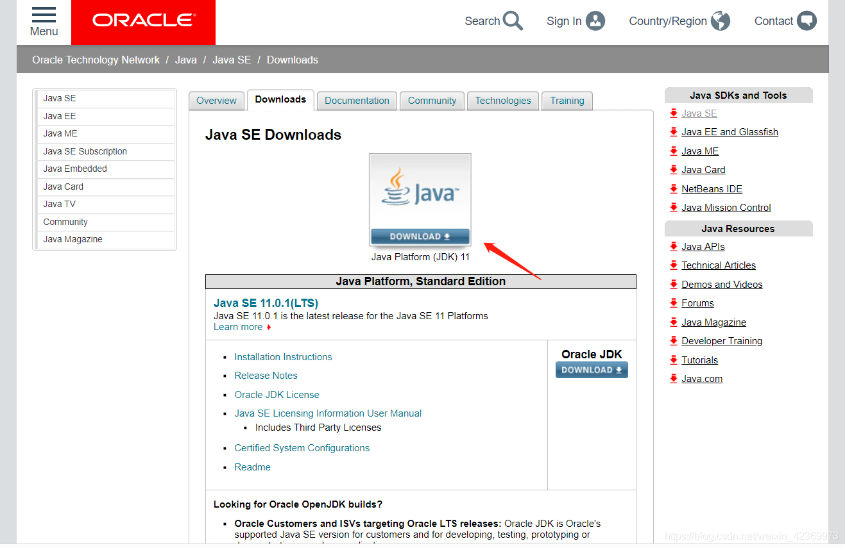845x548 pixels.
Task: Click the Country/Region globe icon
Action: [721, 21]
